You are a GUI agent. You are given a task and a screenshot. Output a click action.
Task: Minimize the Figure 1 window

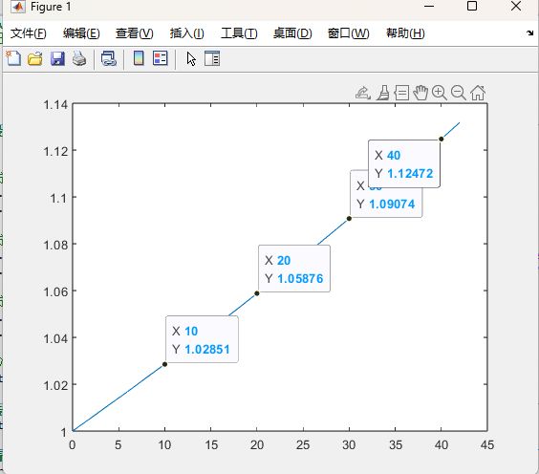click(429, 6)
